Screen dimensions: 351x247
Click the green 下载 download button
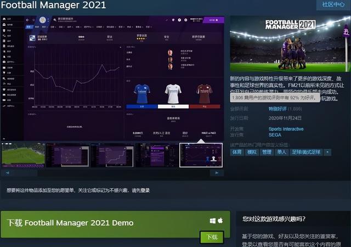coord(212,237)
